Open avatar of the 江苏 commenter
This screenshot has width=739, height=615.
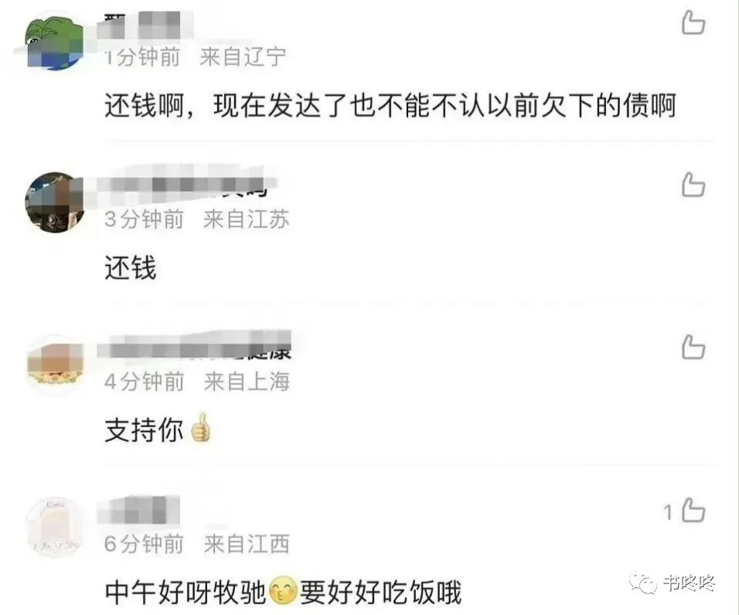point(56,202)
